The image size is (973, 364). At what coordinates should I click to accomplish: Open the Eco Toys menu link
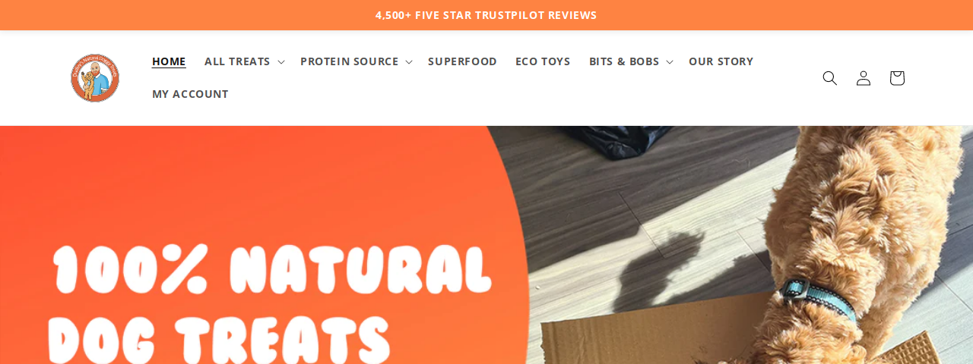543,61
